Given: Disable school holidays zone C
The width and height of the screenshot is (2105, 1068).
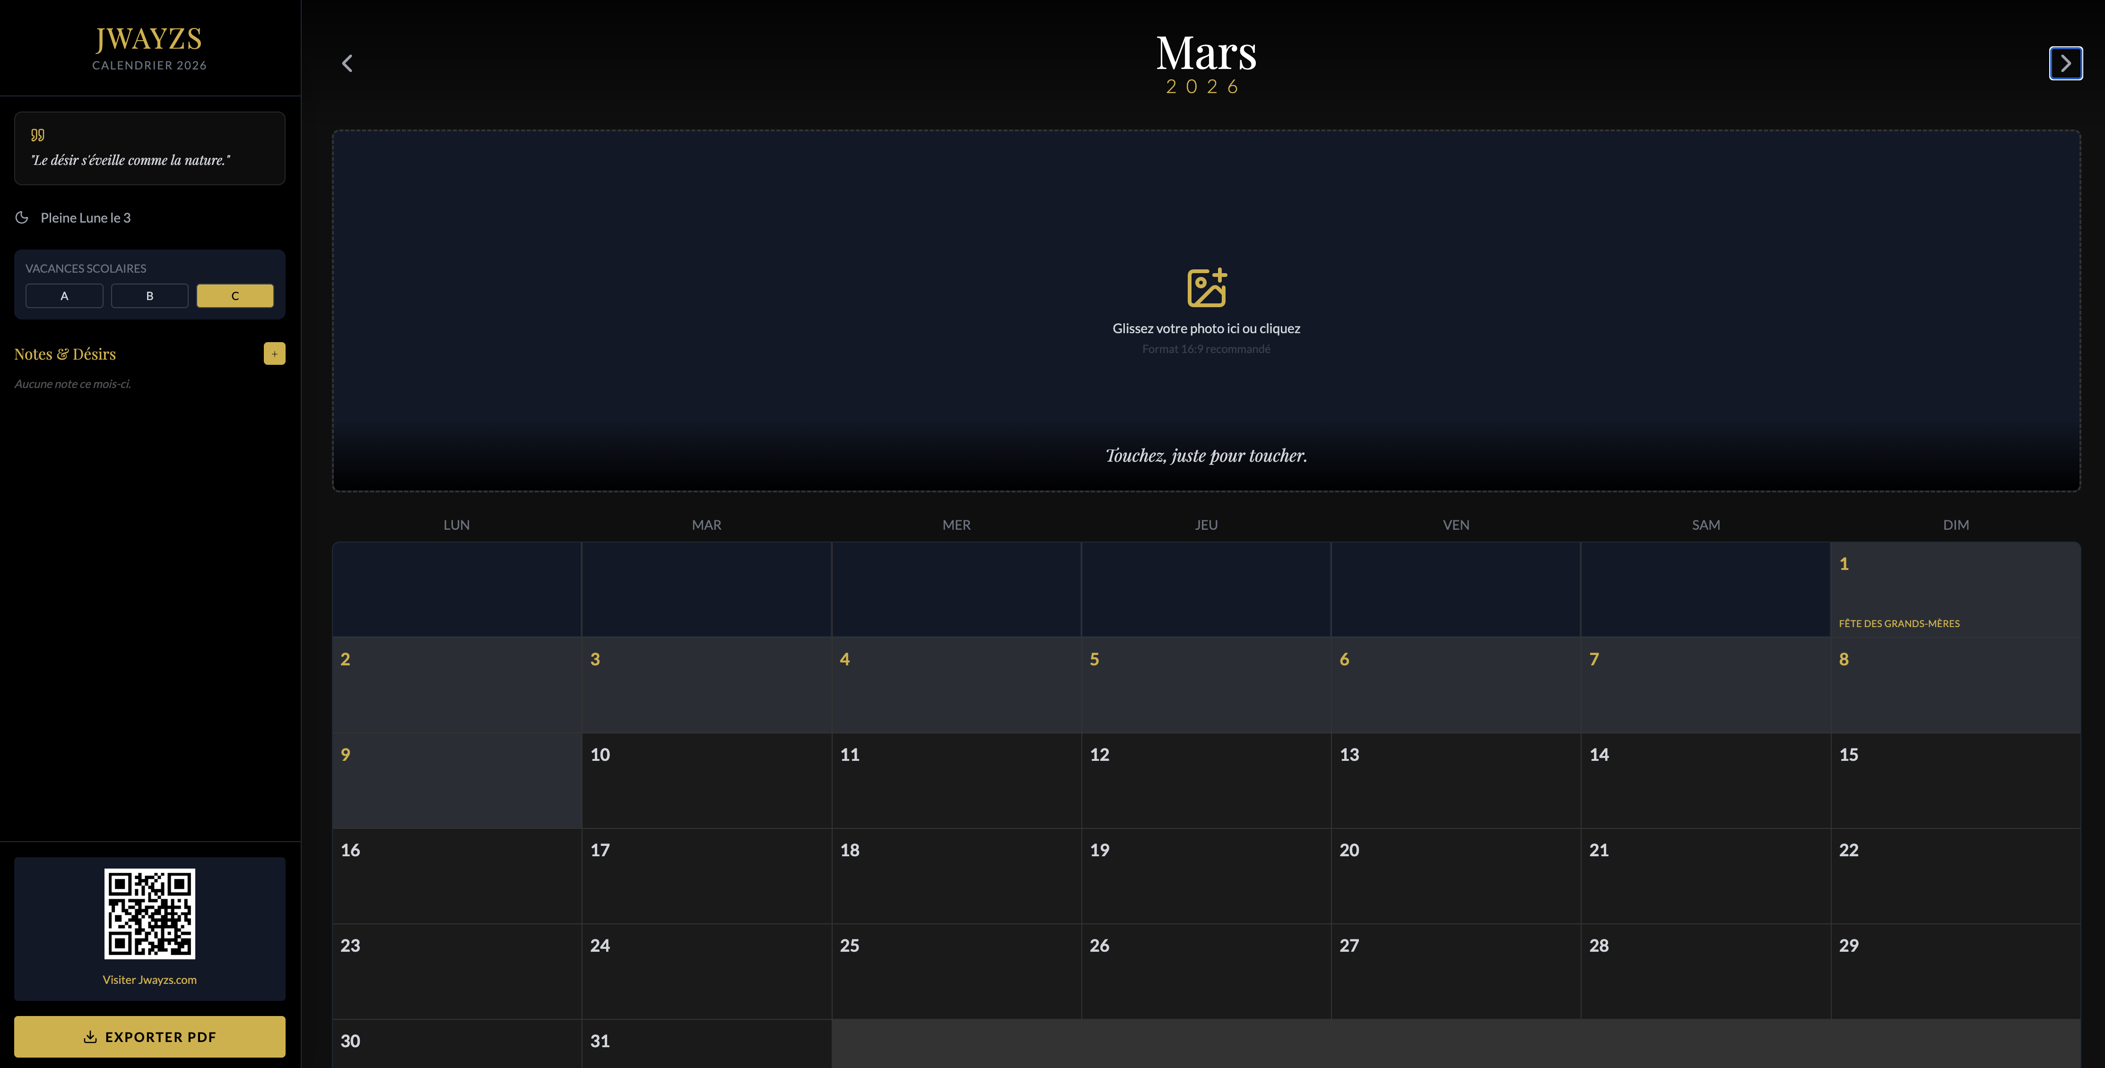Looking at the screenshot, I should 235,295.
